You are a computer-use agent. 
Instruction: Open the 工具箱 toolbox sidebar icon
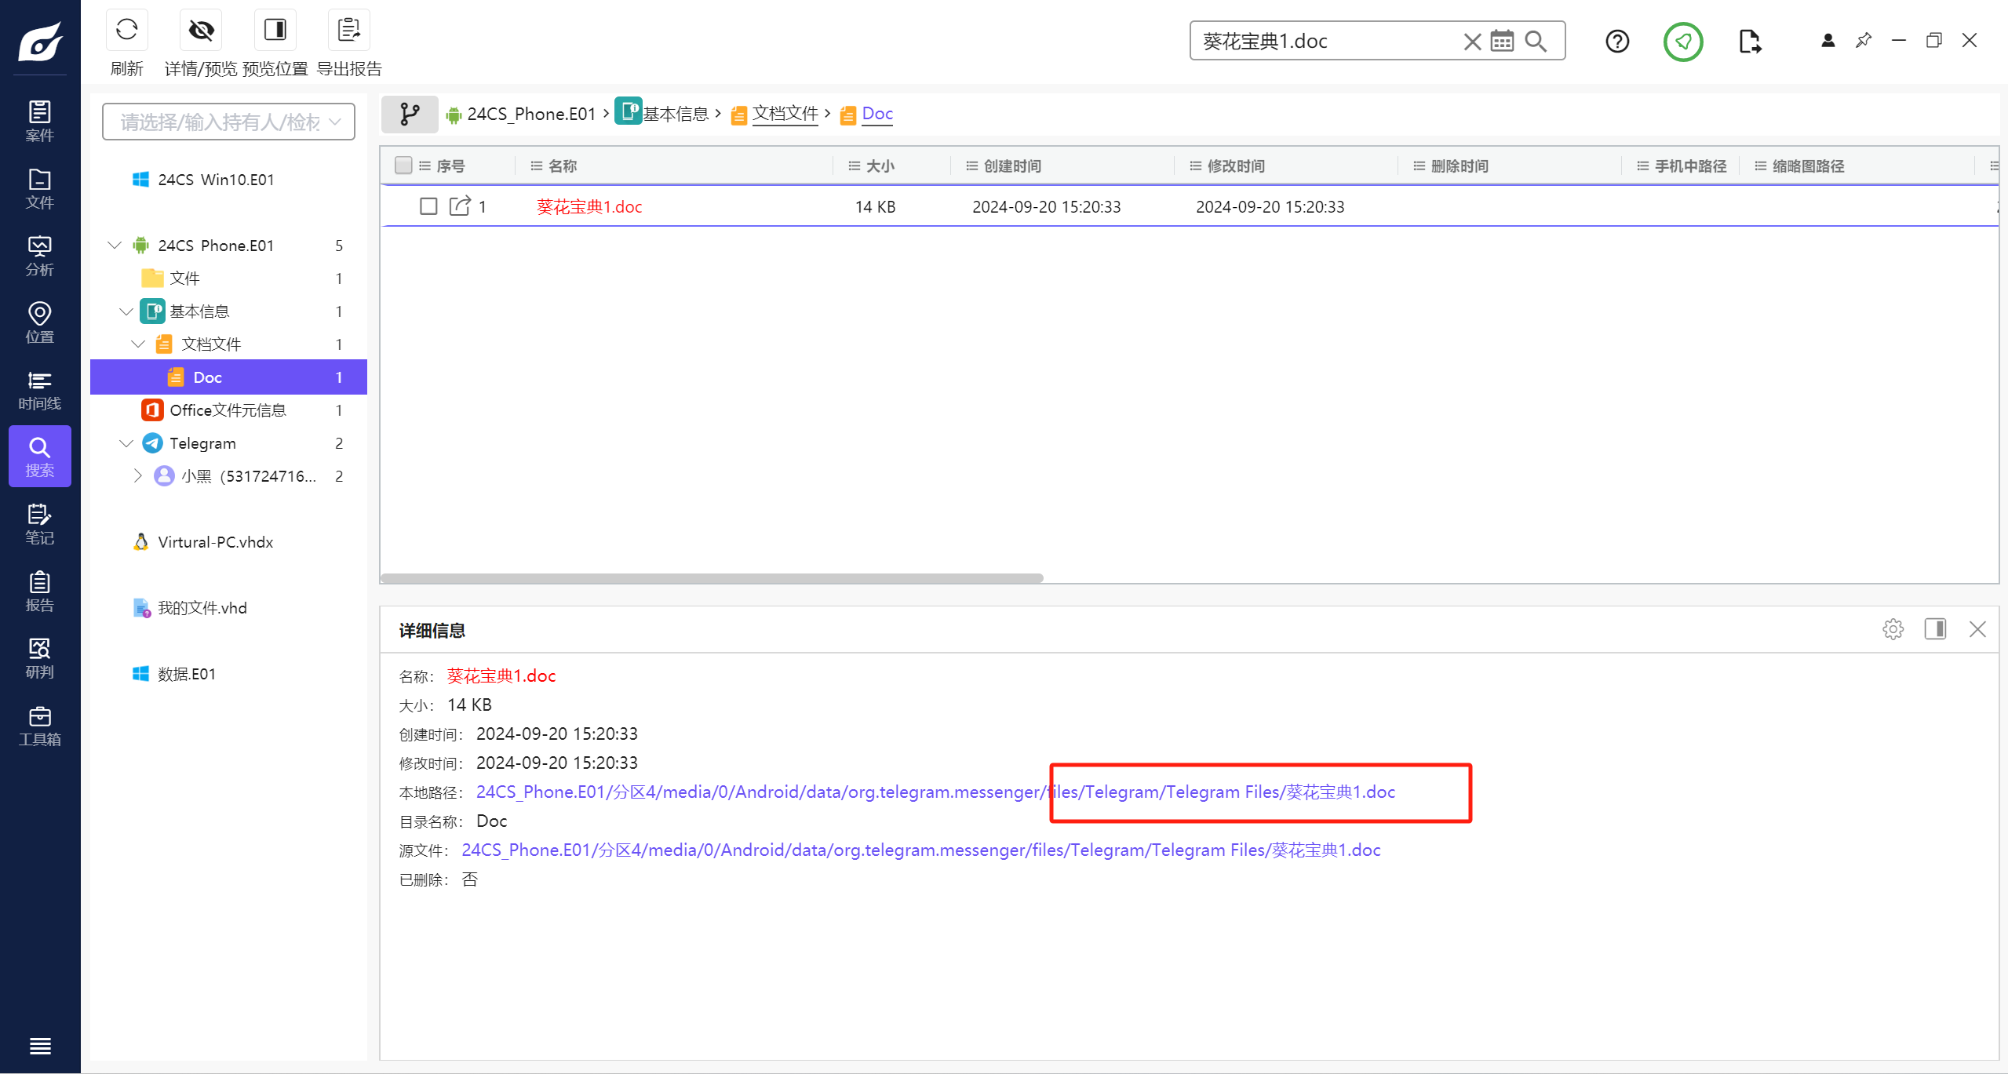[39, 726]
